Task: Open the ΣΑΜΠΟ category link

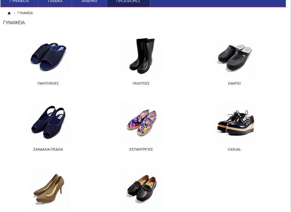Action: coord(234,83)
